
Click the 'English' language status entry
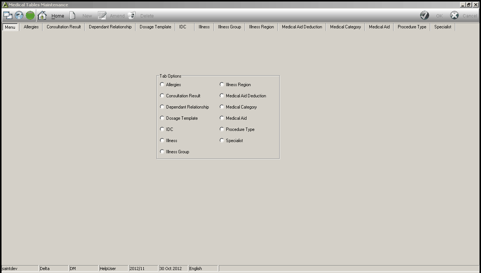point(203,269)
